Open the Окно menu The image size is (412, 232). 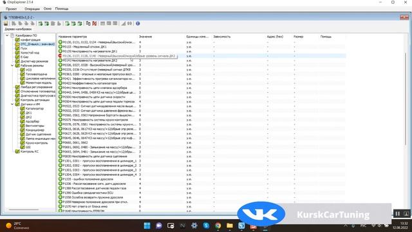click(x=48, y=8)
